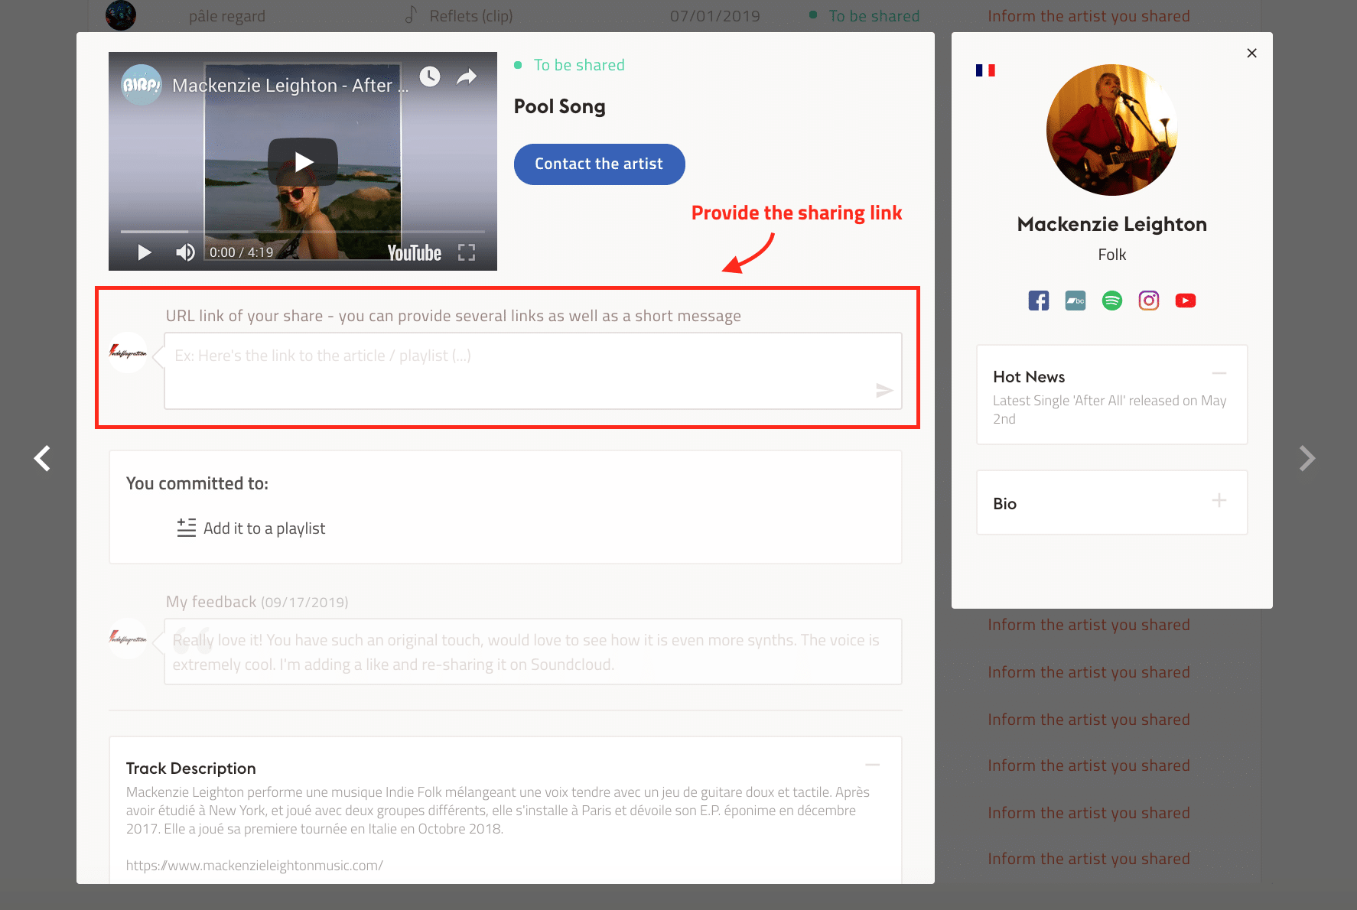Mute the video using the speaker icon
Viewport: 1357px width, 910px height.
(x=185, y=252)
